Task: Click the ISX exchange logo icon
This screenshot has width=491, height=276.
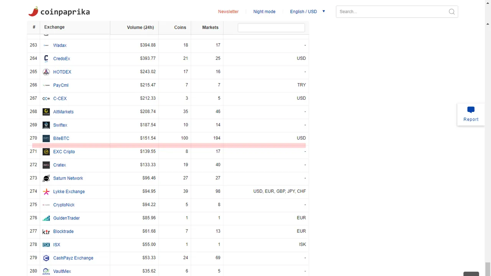Action: click(46, 245)
